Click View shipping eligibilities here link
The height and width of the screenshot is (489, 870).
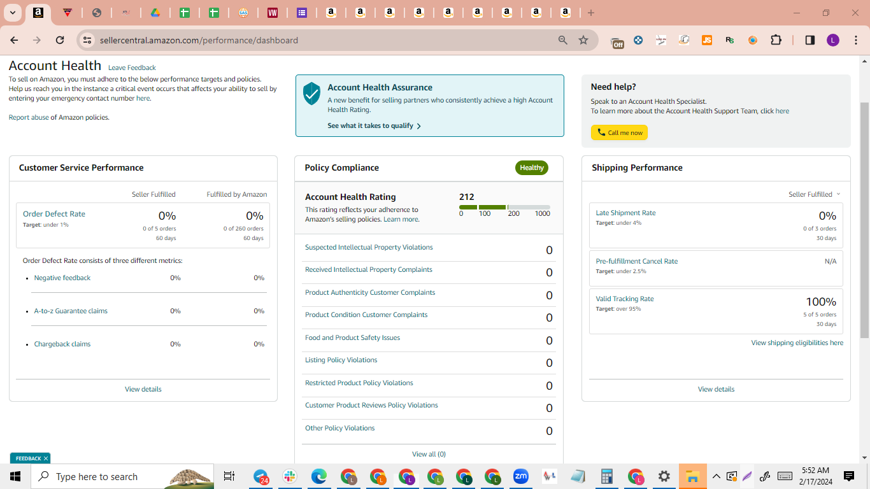tap(797, 343)
